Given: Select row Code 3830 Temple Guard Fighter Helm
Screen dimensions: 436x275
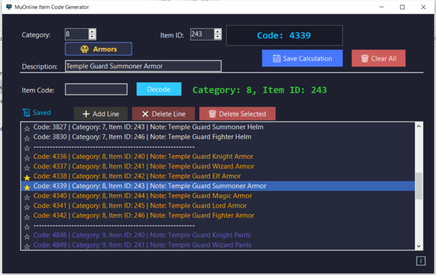Looking at the screenshot, I should click(218, 137).
